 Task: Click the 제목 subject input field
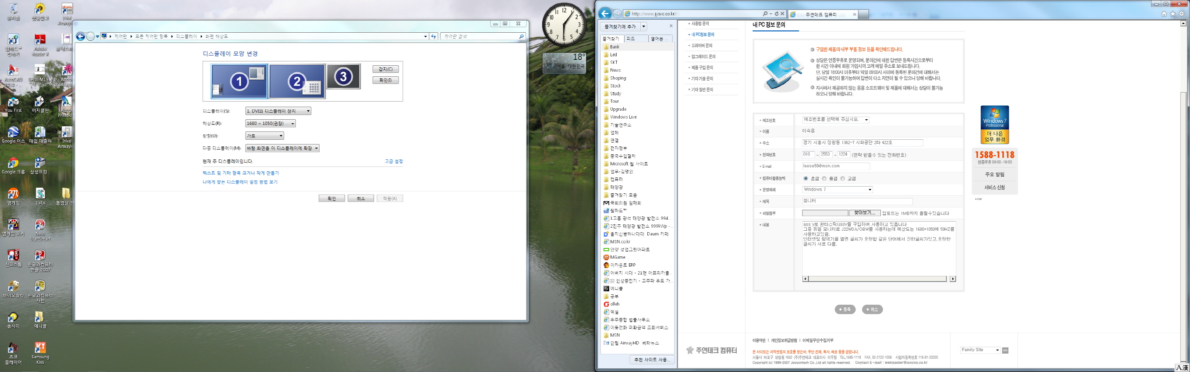click(857, 202)
